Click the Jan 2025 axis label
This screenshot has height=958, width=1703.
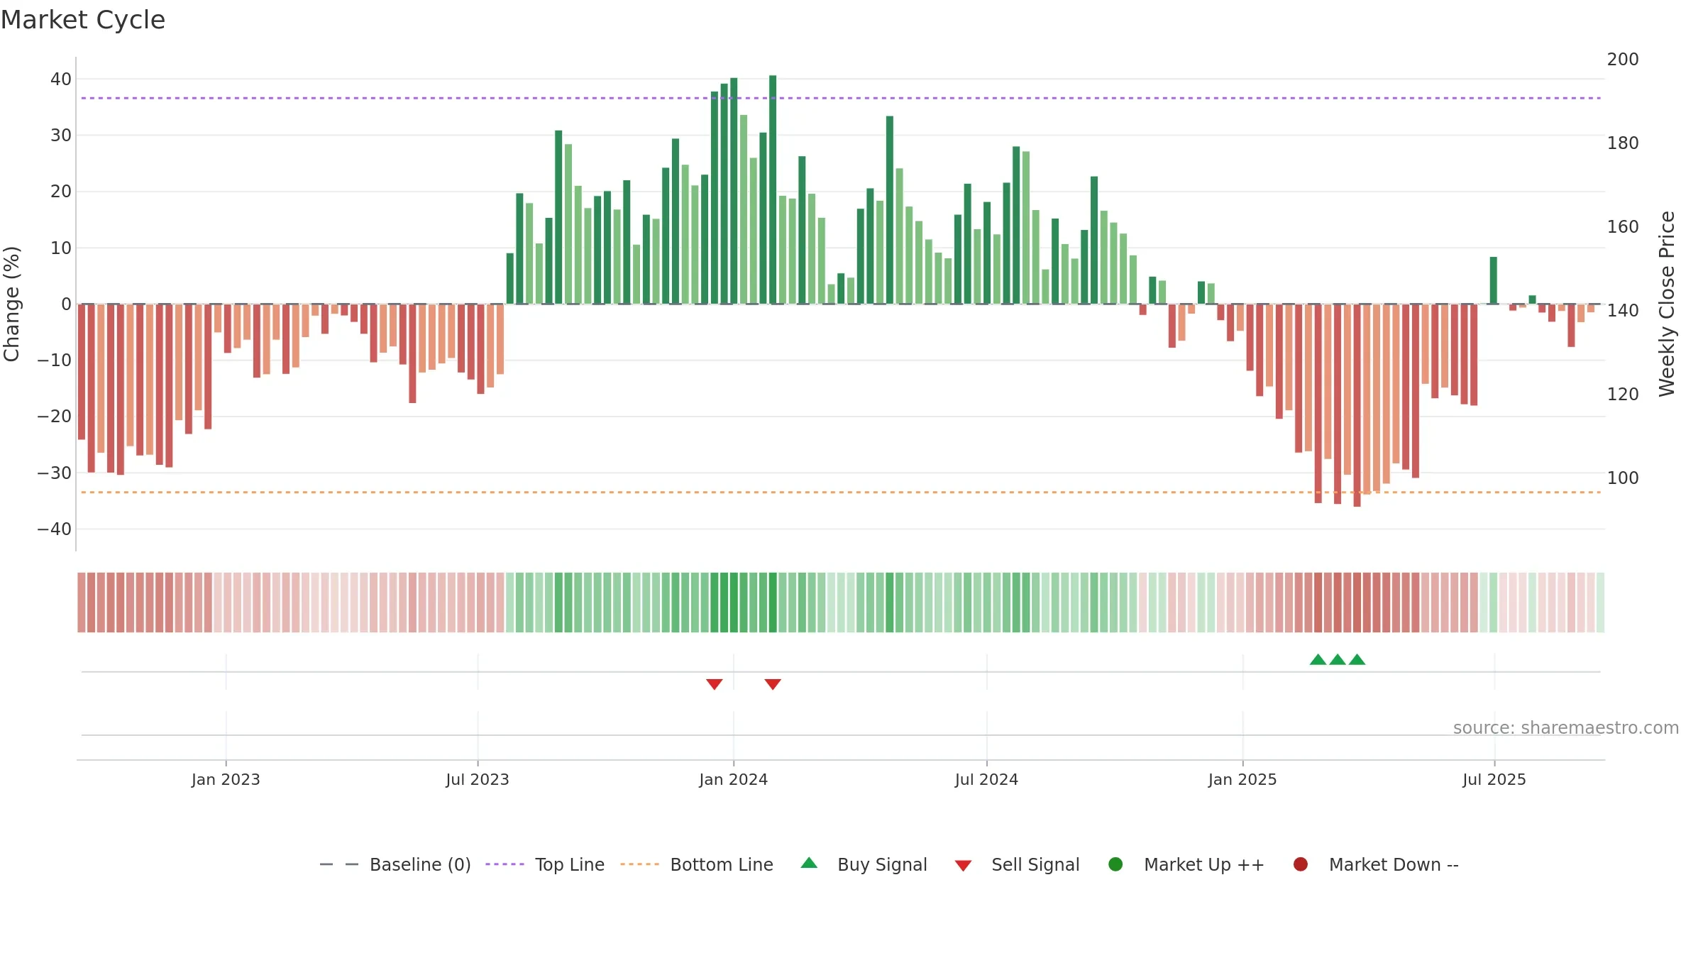pos(1242,780)
